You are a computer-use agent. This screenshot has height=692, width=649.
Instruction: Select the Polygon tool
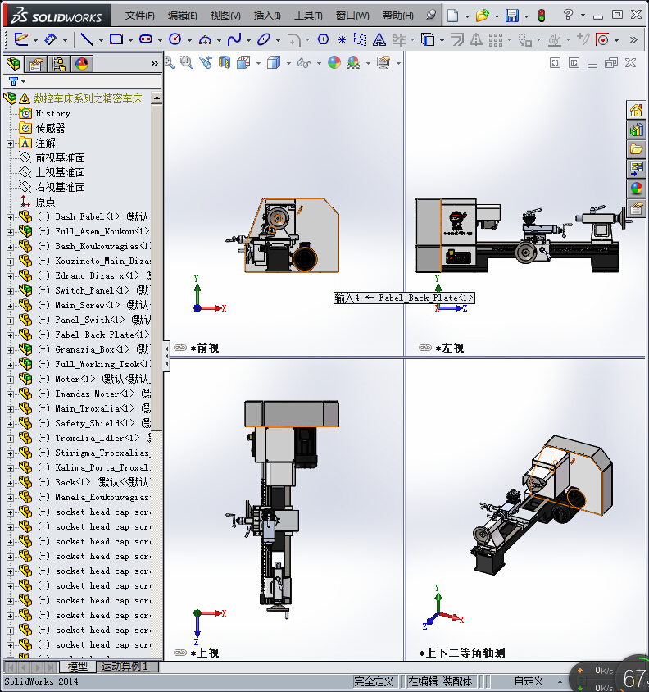[x=323, y=39]
